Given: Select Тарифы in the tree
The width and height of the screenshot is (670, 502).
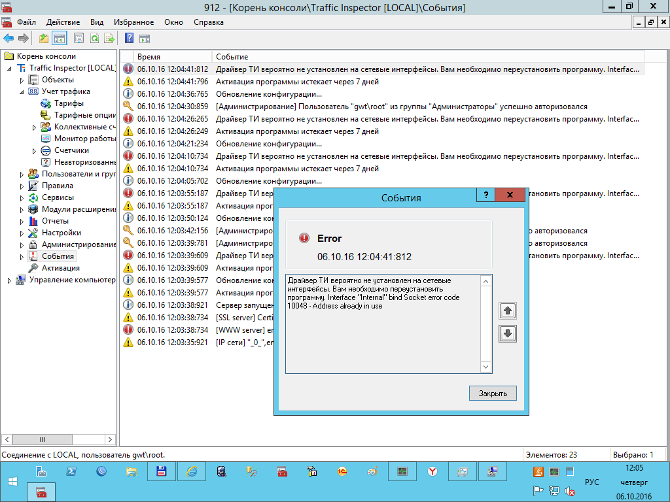Looking at the screenshot, I should [69, 103].
